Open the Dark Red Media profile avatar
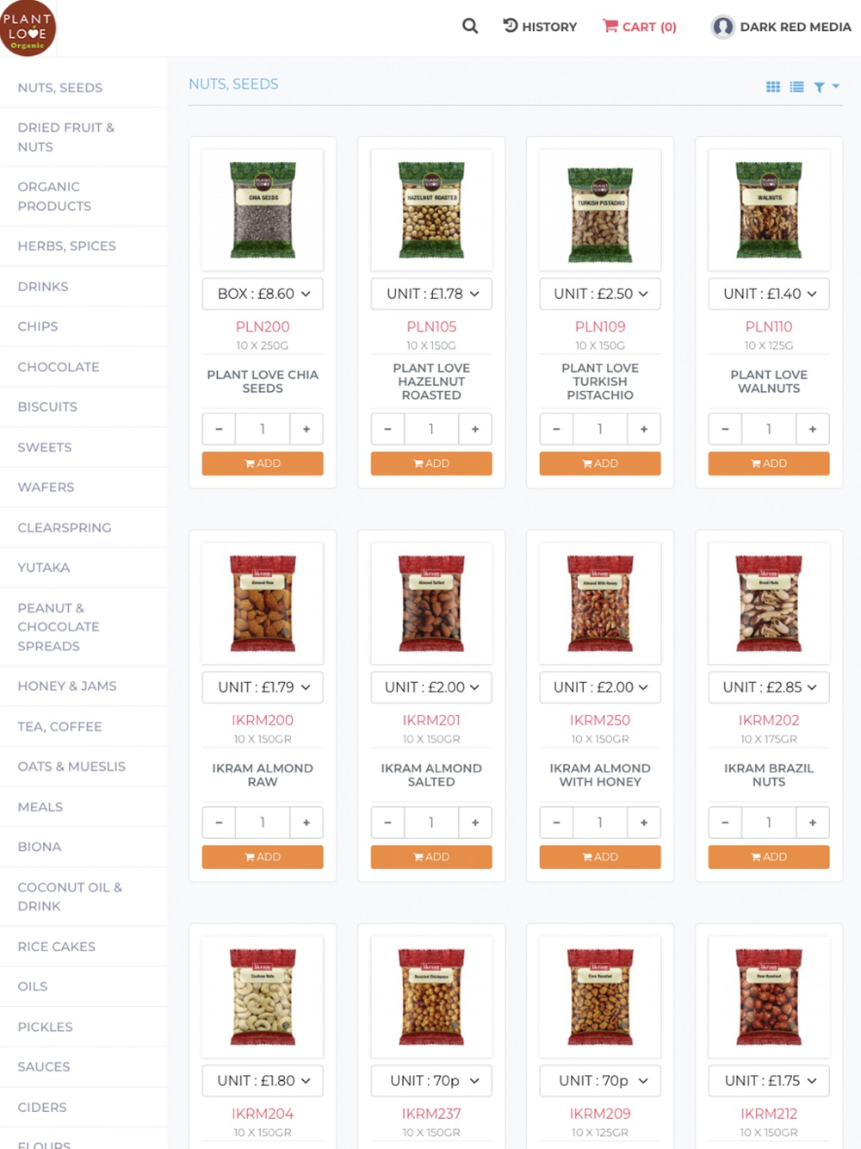The width and height of the screenshot is (861, 1149). 722,27
